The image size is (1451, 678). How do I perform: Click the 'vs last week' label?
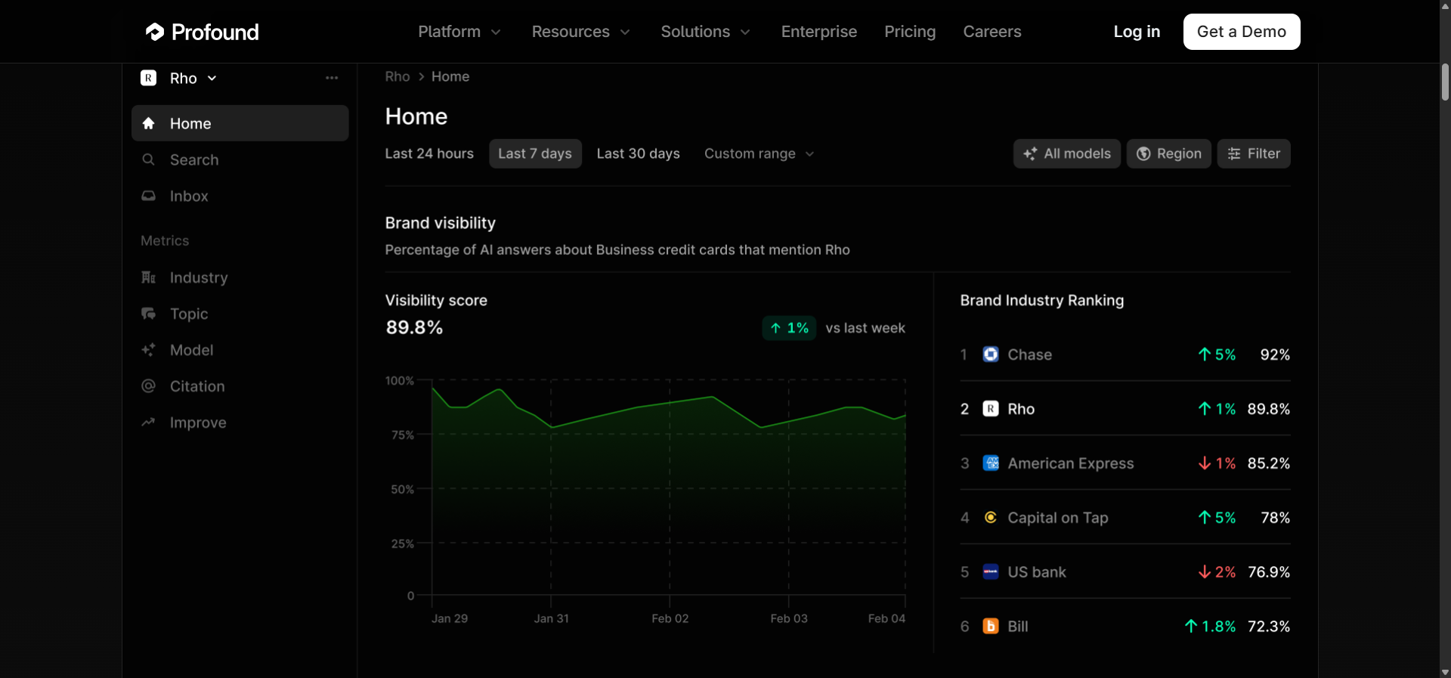tap(865, 328)
